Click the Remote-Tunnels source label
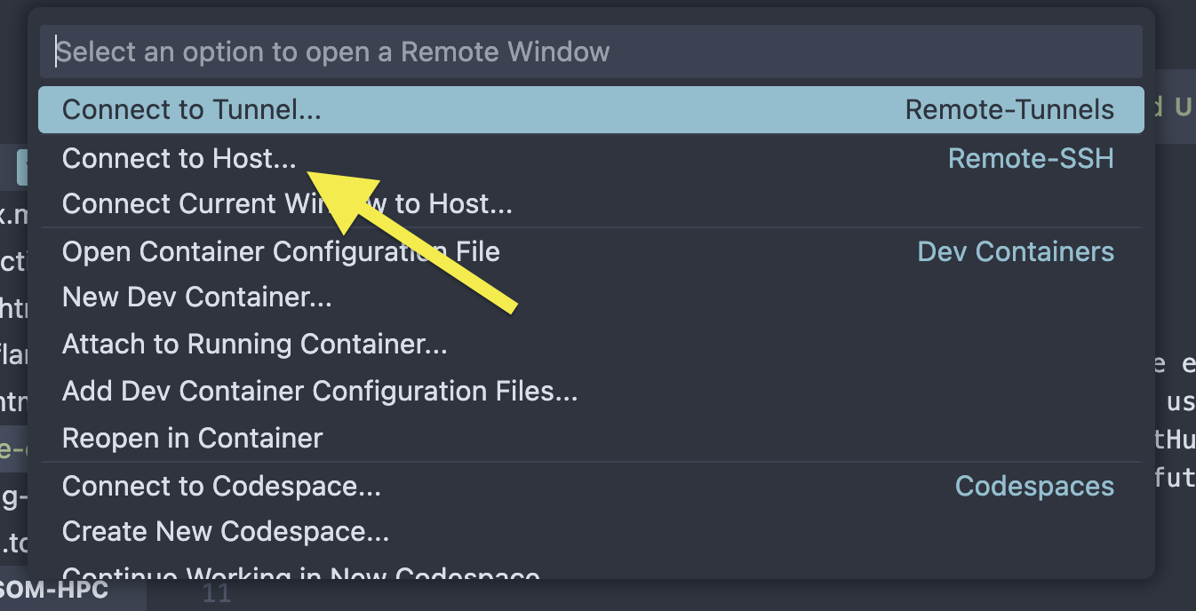1196x611 pixels. click(1009, 109)
